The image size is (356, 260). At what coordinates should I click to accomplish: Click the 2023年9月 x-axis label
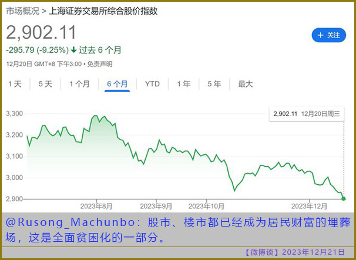pos(156,206)
